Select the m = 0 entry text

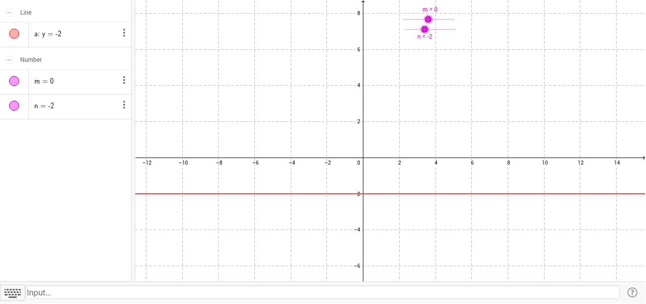(x=44, y=81)
